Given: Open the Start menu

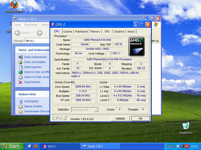Looking at the screenshot, I should 12,146.
